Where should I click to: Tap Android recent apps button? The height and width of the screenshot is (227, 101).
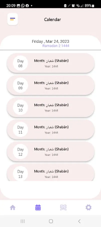pos(22,221)
